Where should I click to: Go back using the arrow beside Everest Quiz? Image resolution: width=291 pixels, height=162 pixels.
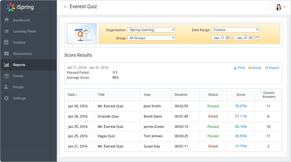pyautogui.click(x=66, y=7)
